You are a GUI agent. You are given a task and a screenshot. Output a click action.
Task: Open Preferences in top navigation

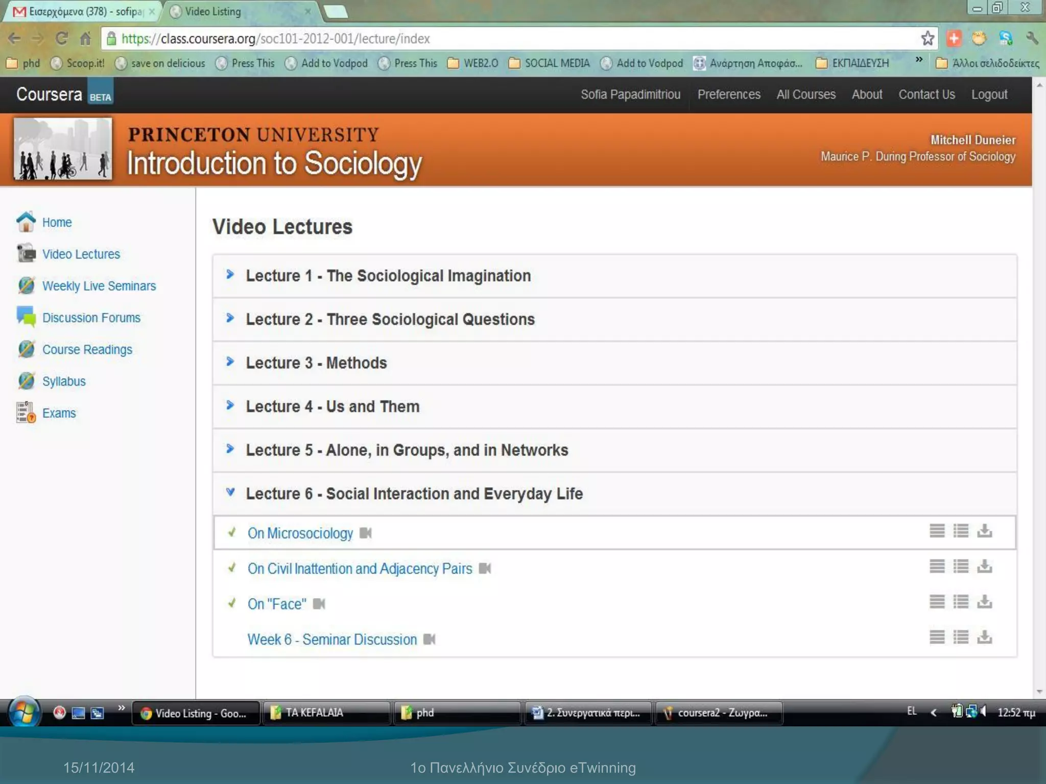tap(729, 94)
